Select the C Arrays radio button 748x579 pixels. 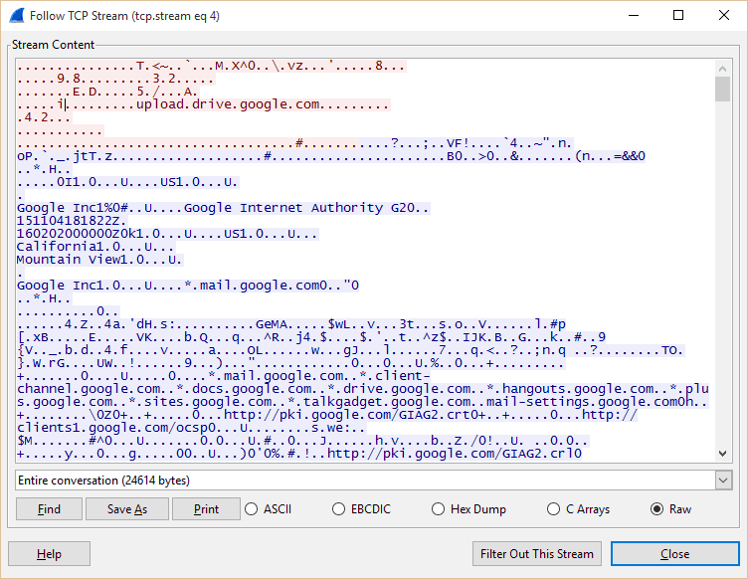[554, 509]
